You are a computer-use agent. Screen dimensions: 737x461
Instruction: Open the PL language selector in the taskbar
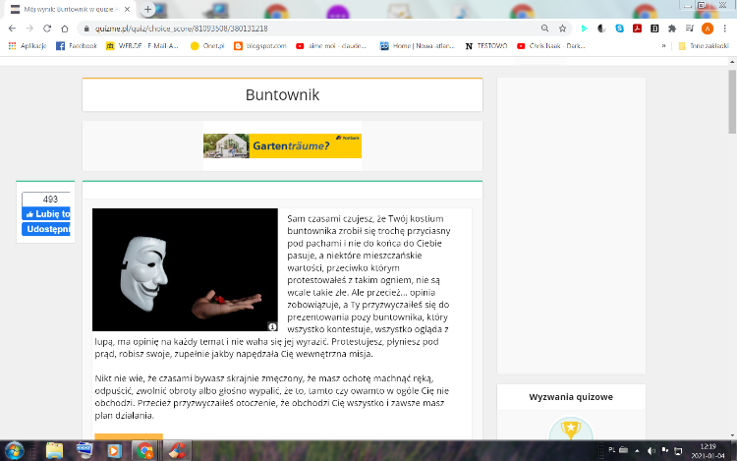611,449
